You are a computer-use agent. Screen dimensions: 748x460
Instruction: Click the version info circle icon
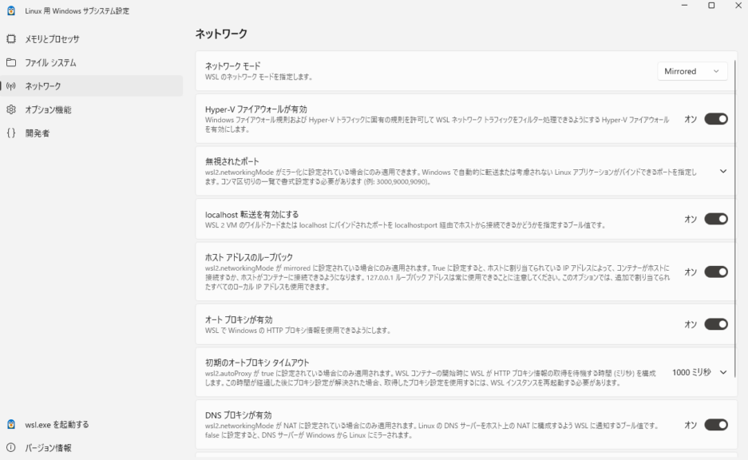pos(10,448)
